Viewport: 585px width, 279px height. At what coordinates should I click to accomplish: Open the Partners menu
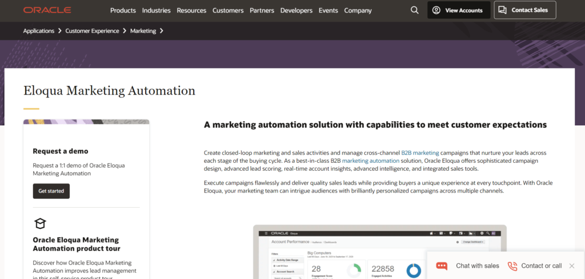(x=262, y=10)
